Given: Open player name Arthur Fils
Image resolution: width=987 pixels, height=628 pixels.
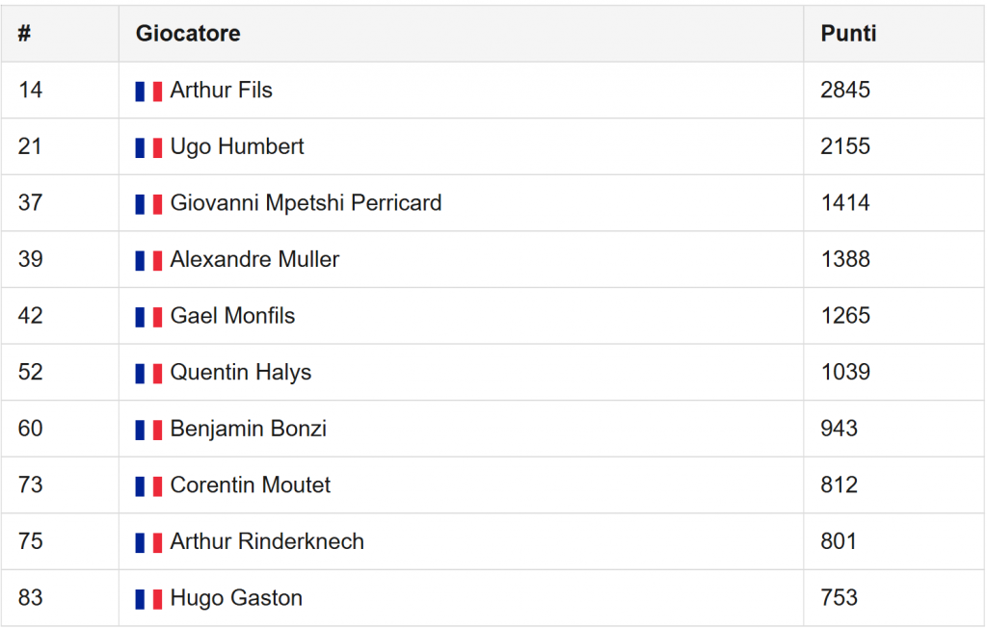Looking at the screenshot, I should pos(222,90).
